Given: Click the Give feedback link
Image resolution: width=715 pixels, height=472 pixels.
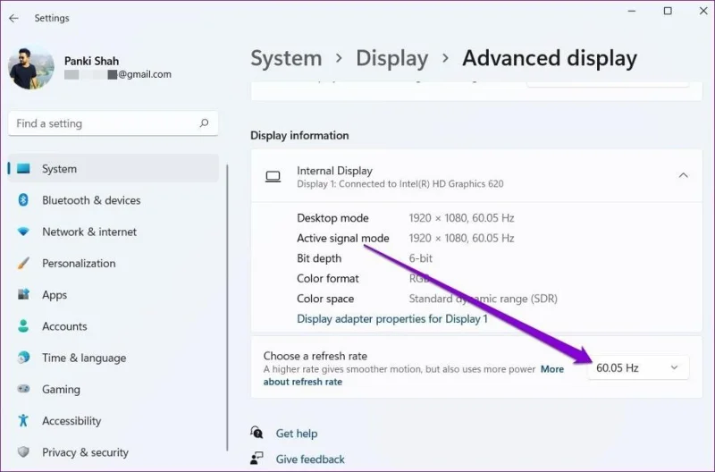Looking at the screenshot, I should (x=310, y=459).
